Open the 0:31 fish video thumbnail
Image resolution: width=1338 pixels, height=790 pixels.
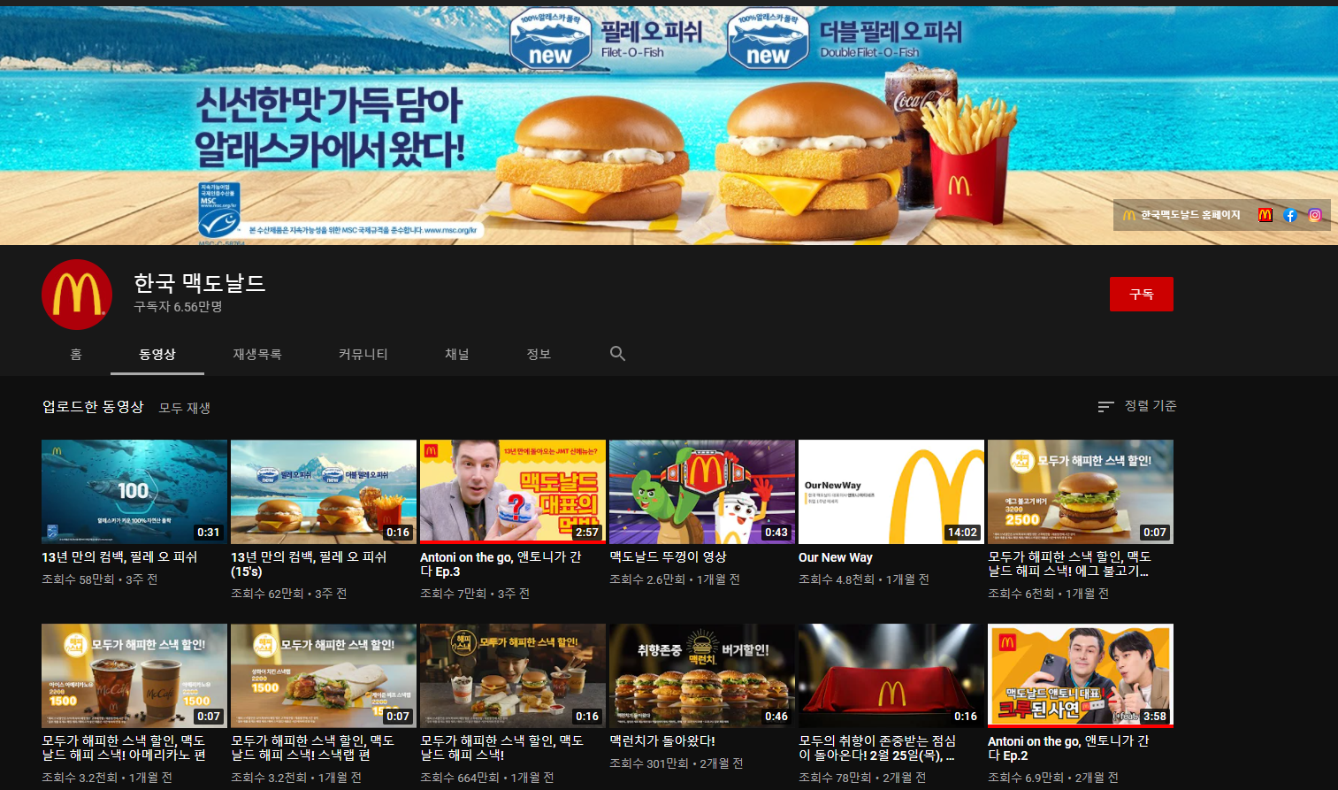(134, 491)
